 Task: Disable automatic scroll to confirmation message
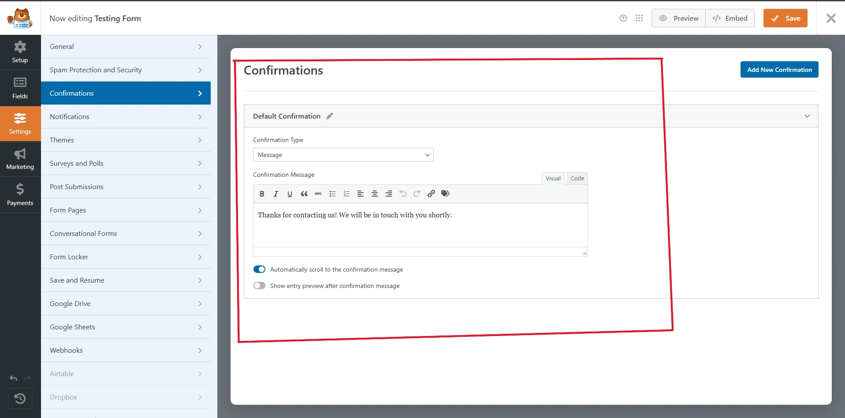point(259,269)
